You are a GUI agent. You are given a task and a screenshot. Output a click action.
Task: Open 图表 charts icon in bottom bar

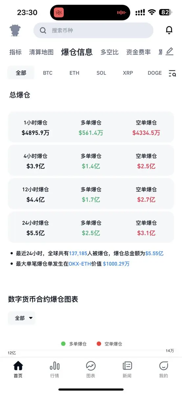tap(91, 366)
